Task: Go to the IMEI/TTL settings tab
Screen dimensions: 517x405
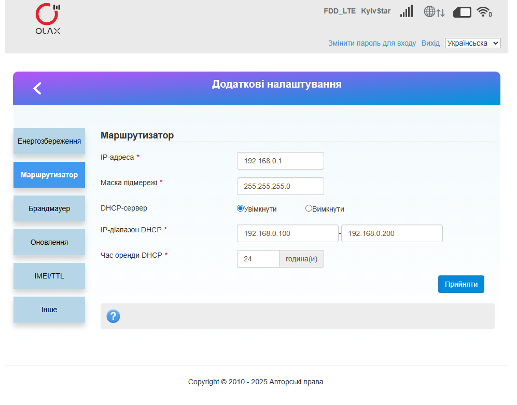Action: (x=49, y=276)
